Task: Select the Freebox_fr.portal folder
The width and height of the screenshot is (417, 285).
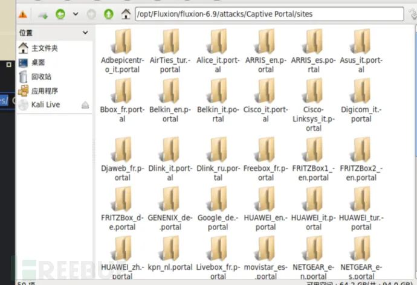Action: click(266, 159)
